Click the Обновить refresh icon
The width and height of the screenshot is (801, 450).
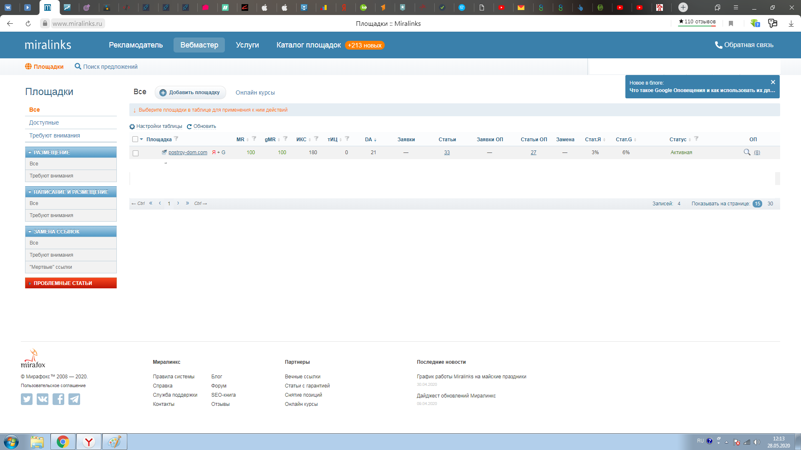tap(189, 127)
